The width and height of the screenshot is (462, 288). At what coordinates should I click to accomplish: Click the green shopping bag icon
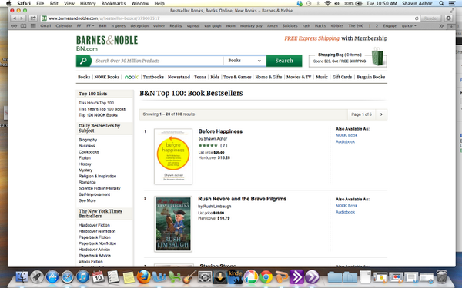click(x=377, y=58)
